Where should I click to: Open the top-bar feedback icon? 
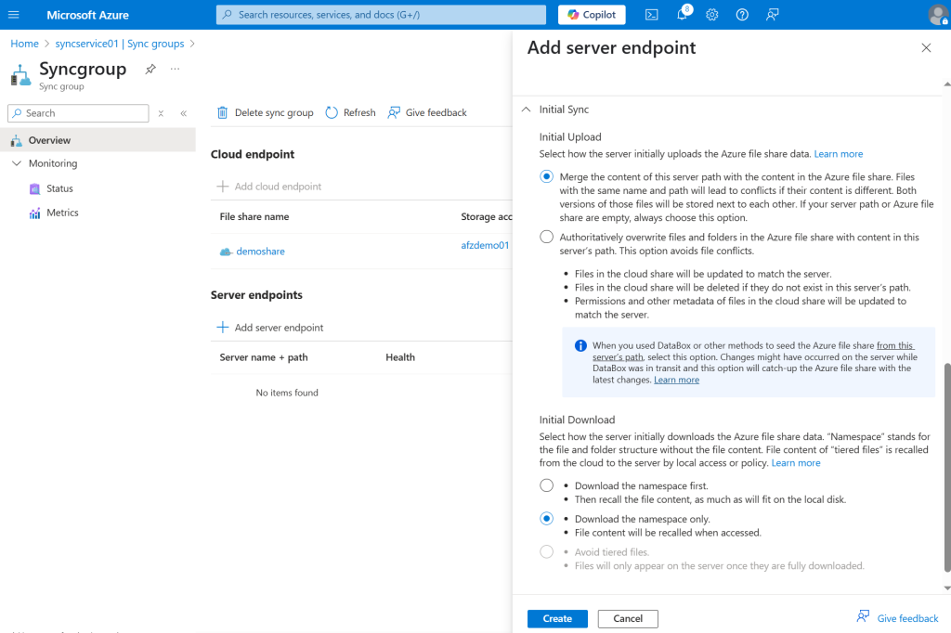tap(772, 15)
